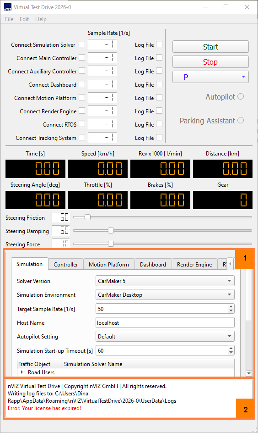Click the red Stop button
This screenshot has height=433, width=258.
click(x=210, y=62)
